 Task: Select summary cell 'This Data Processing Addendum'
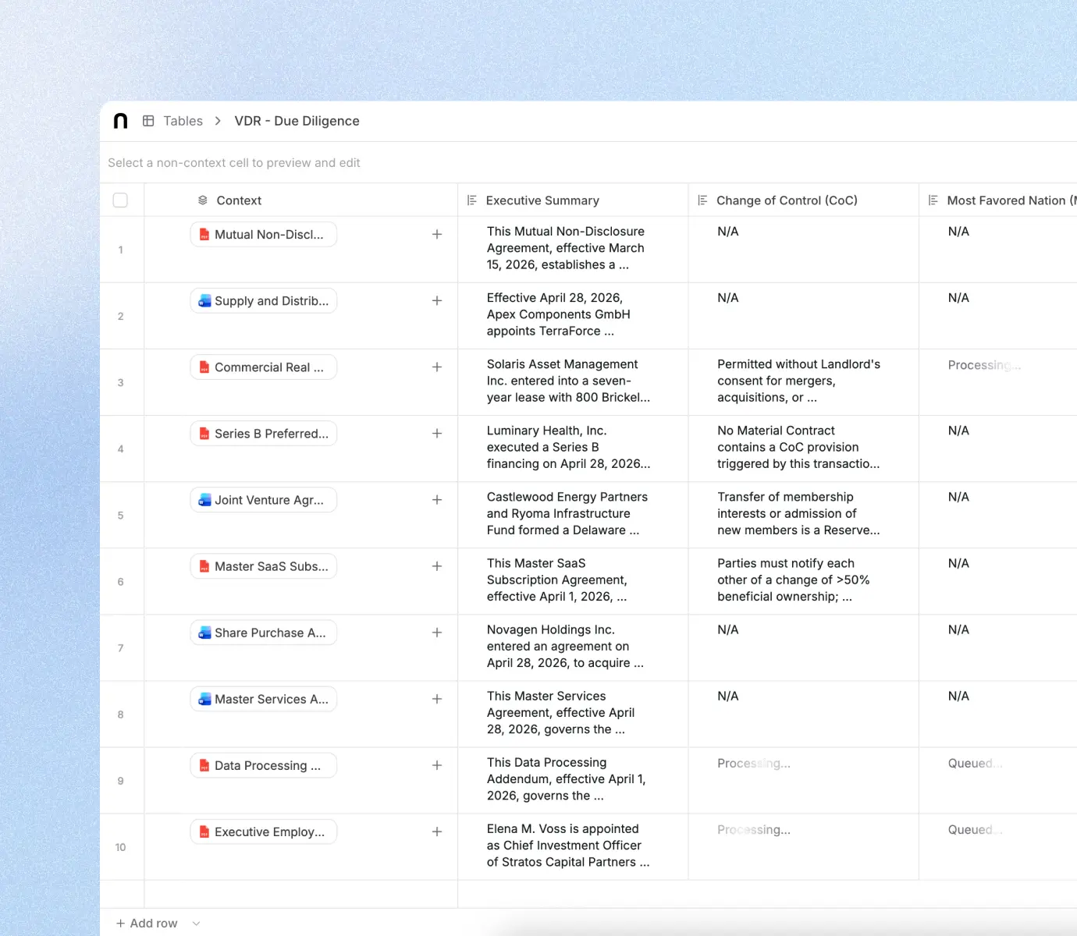(x=573, y=779)
